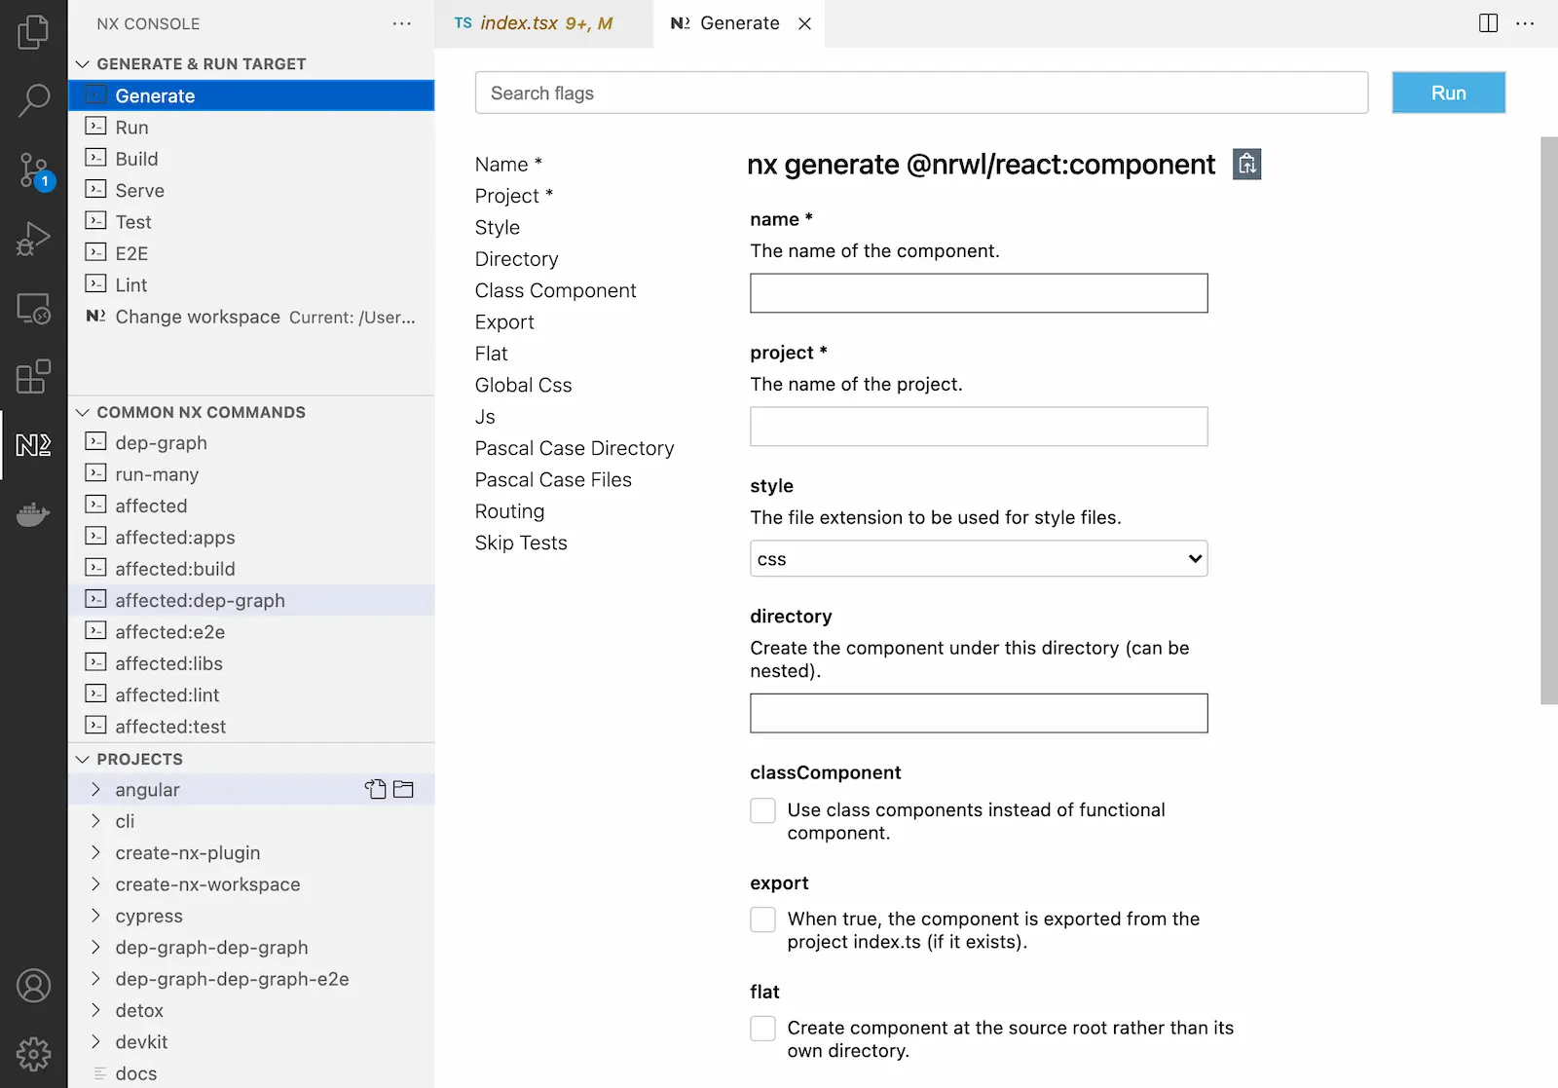Select the Source Control icon showing 1 change

[x=34, y=170]
